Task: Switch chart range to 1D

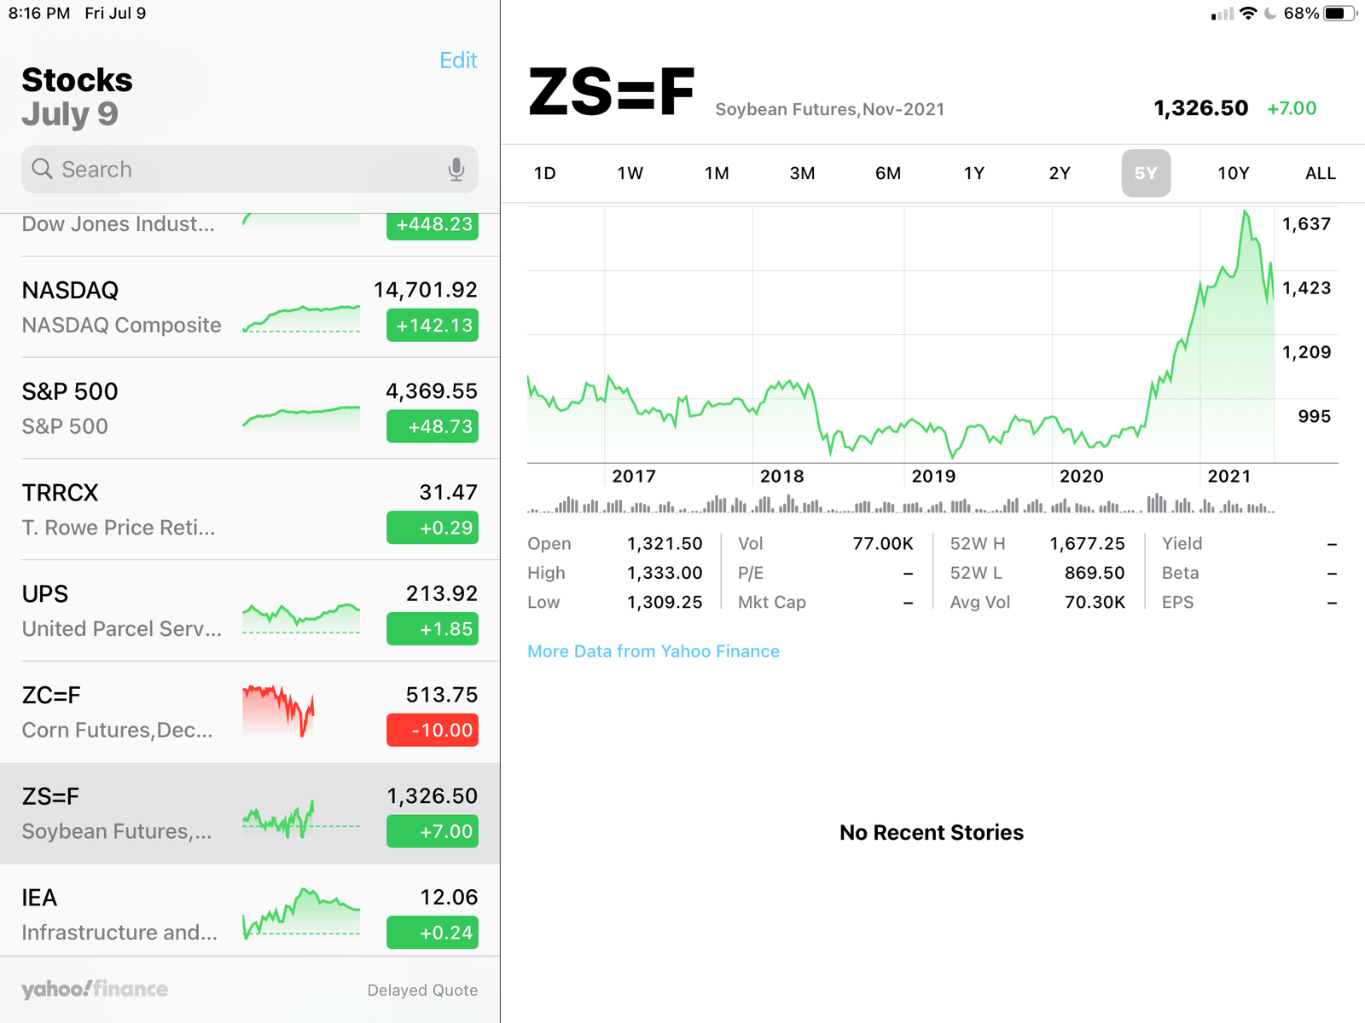Action: coord(545,173)
